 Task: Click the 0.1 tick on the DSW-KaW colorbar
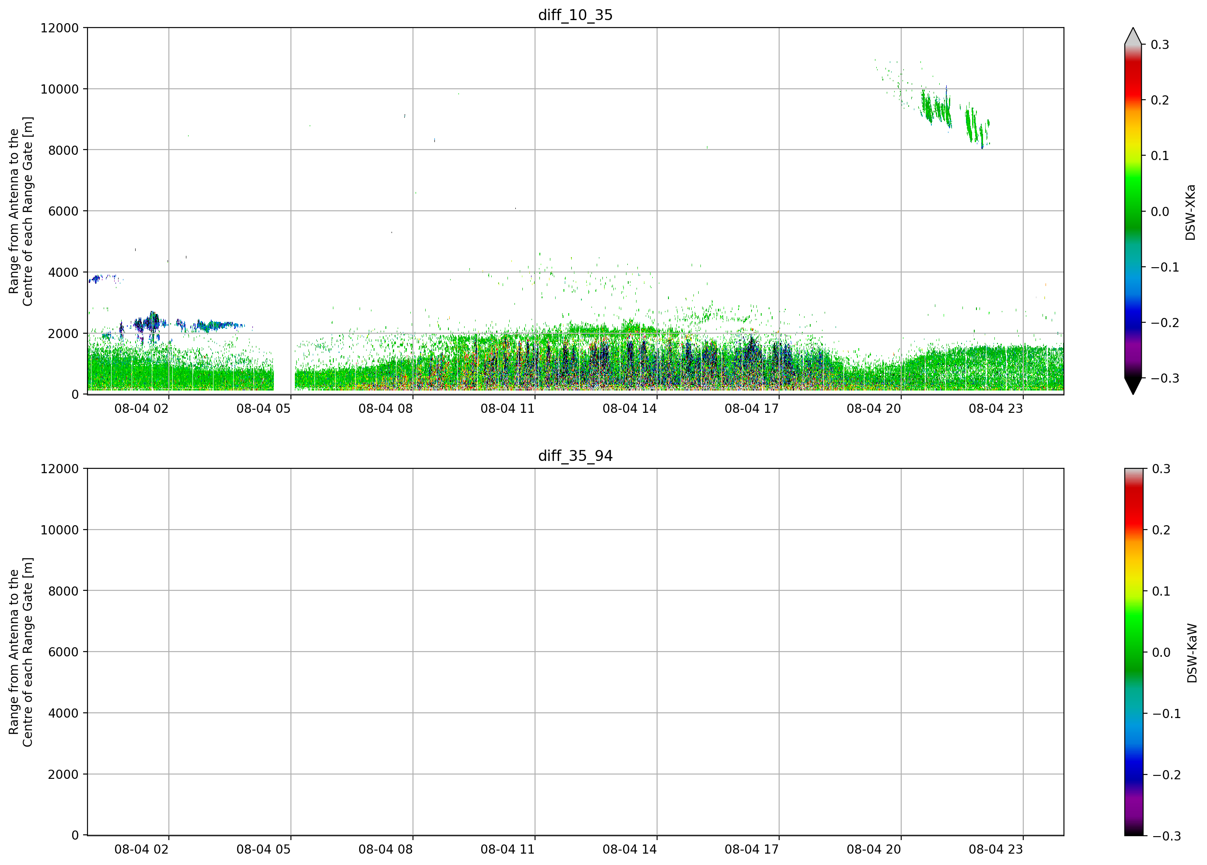[1161, 592]
